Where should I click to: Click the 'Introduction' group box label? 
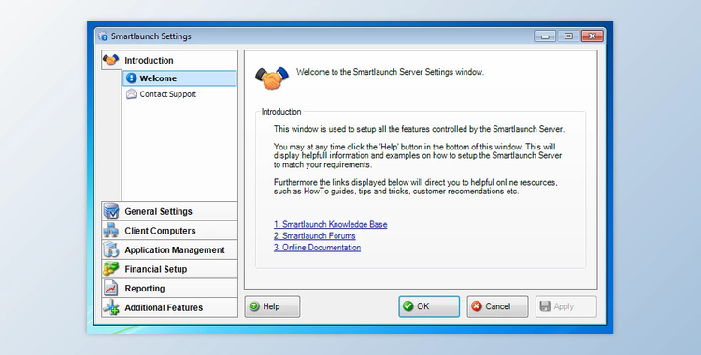281,112
